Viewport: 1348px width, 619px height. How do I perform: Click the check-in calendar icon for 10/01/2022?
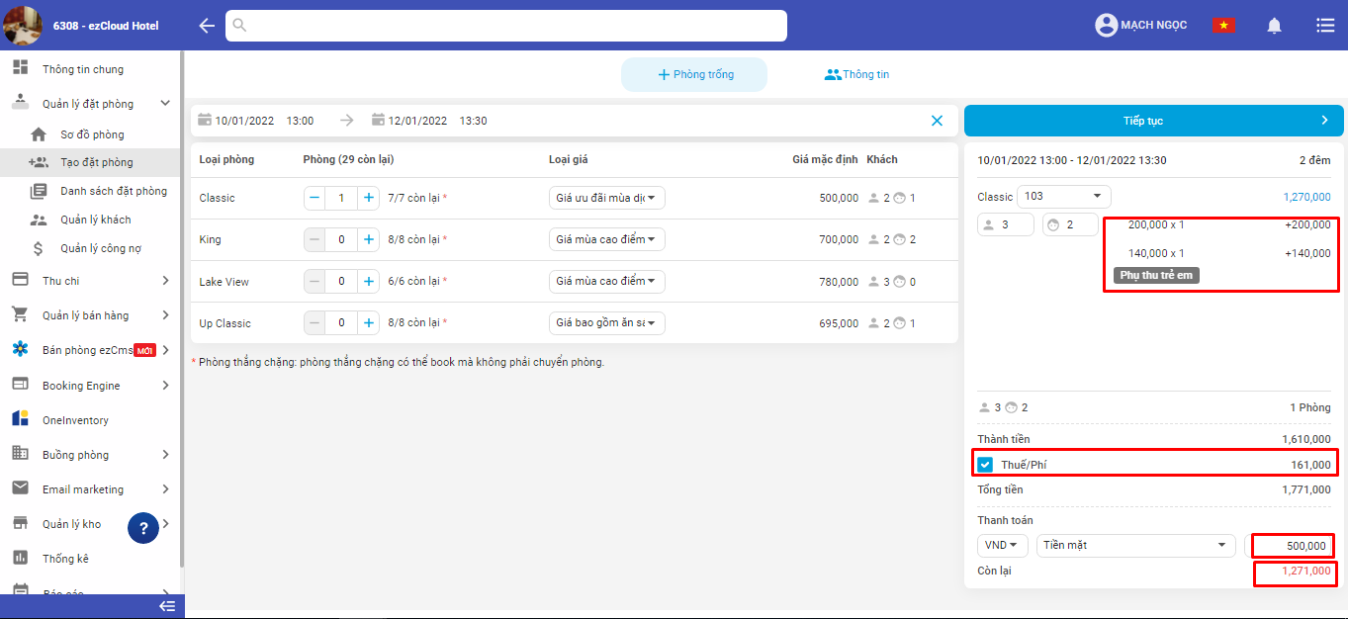(205, 120)
